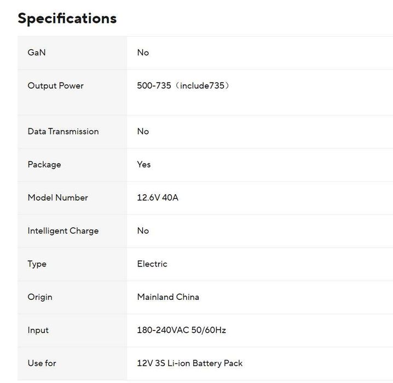Select the Electric type value
The width and height of the screenshot is (393, 383).
point(152,264)
